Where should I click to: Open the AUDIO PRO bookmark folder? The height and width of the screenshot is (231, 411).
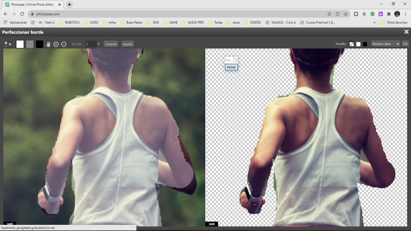coord(193,22)
